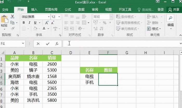Screen dimensions: 182x108
Task: Apply comma thousands separator style
Action: pyautogui.click(x=110, y=23)
